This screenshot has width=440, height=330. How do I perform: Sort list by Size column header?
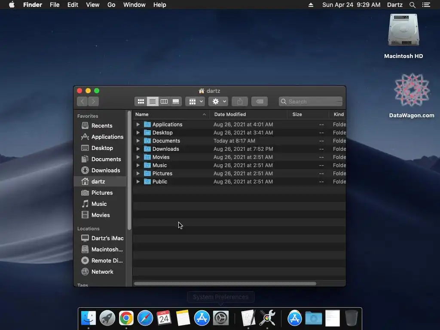click(x=308, y=114)
